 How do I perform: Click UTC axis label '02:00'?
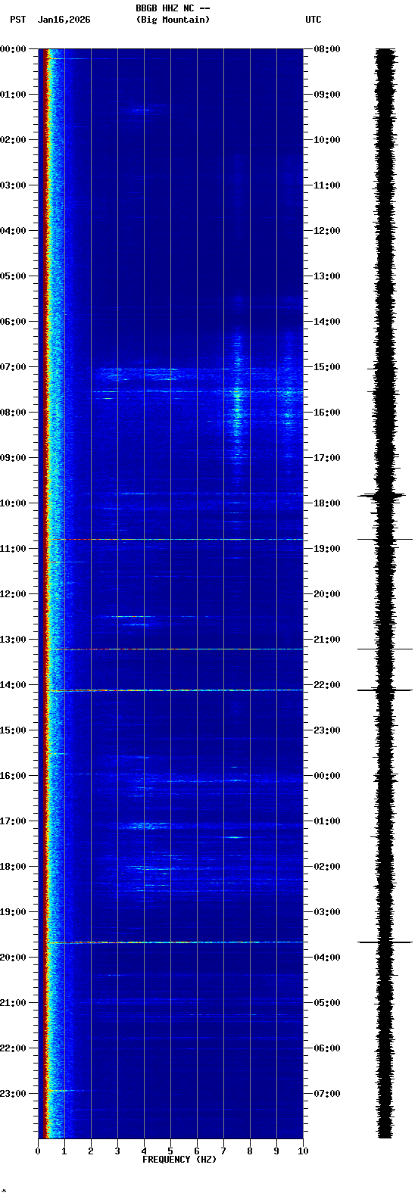click(x=327, y=867)
